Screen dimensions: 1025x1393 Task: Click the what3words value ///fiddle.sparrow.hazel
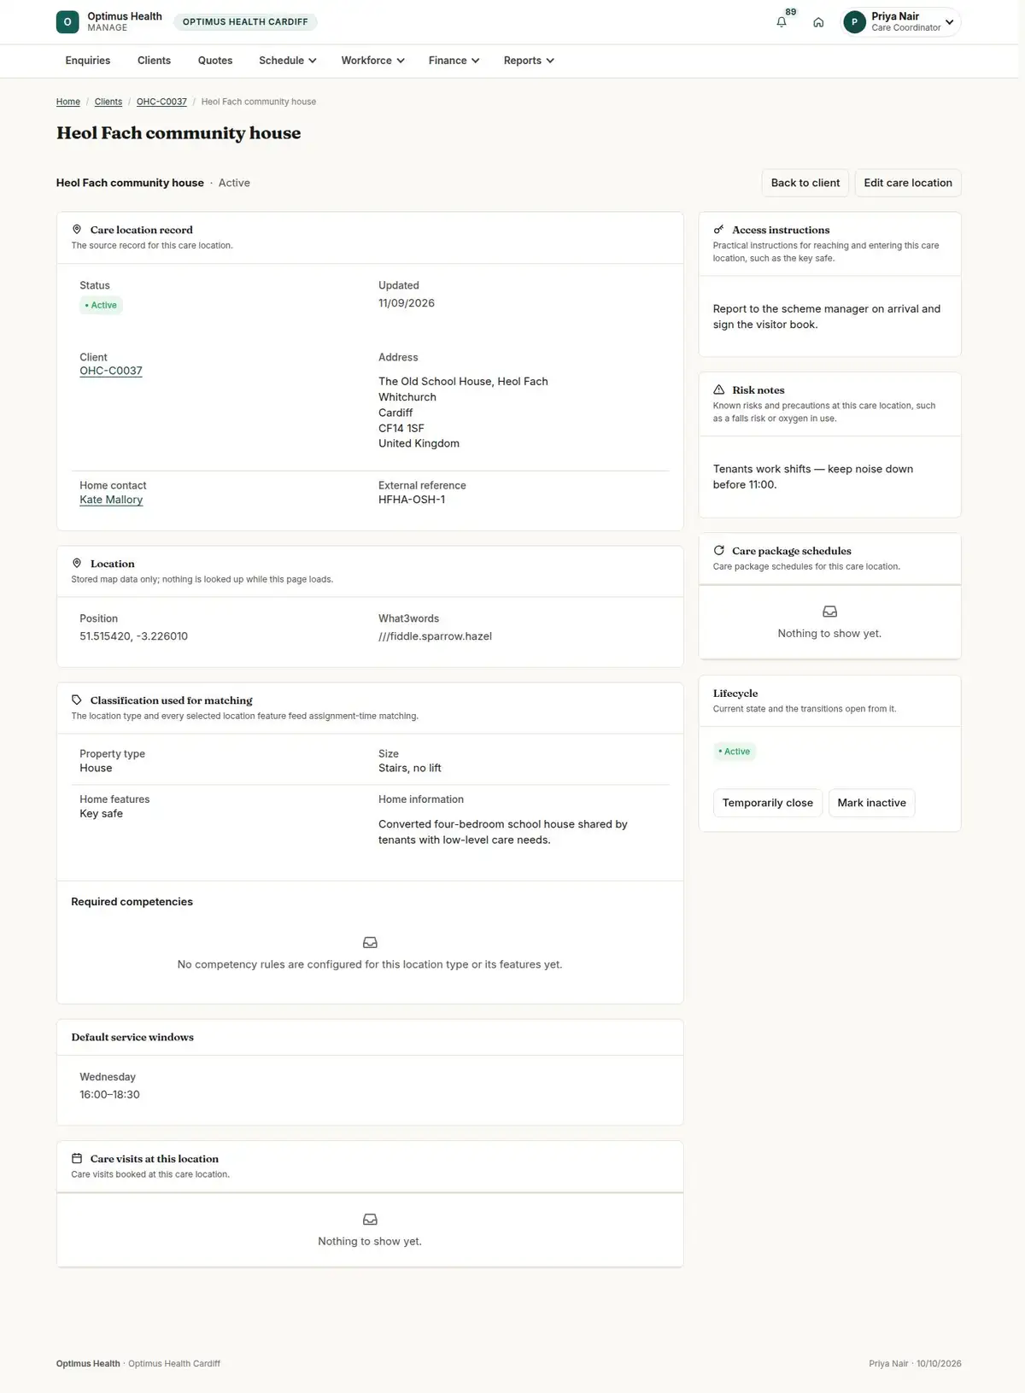436,636
